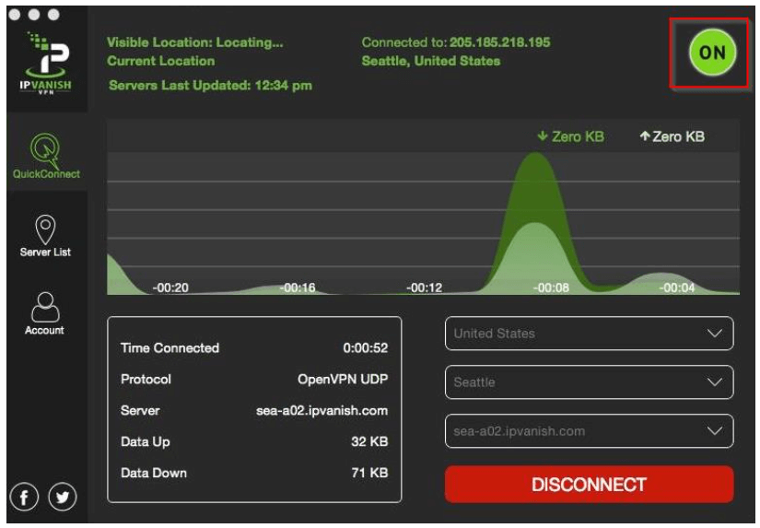Click Visible Location: Locating... text

pyautogui.click(x=195, y=42)
